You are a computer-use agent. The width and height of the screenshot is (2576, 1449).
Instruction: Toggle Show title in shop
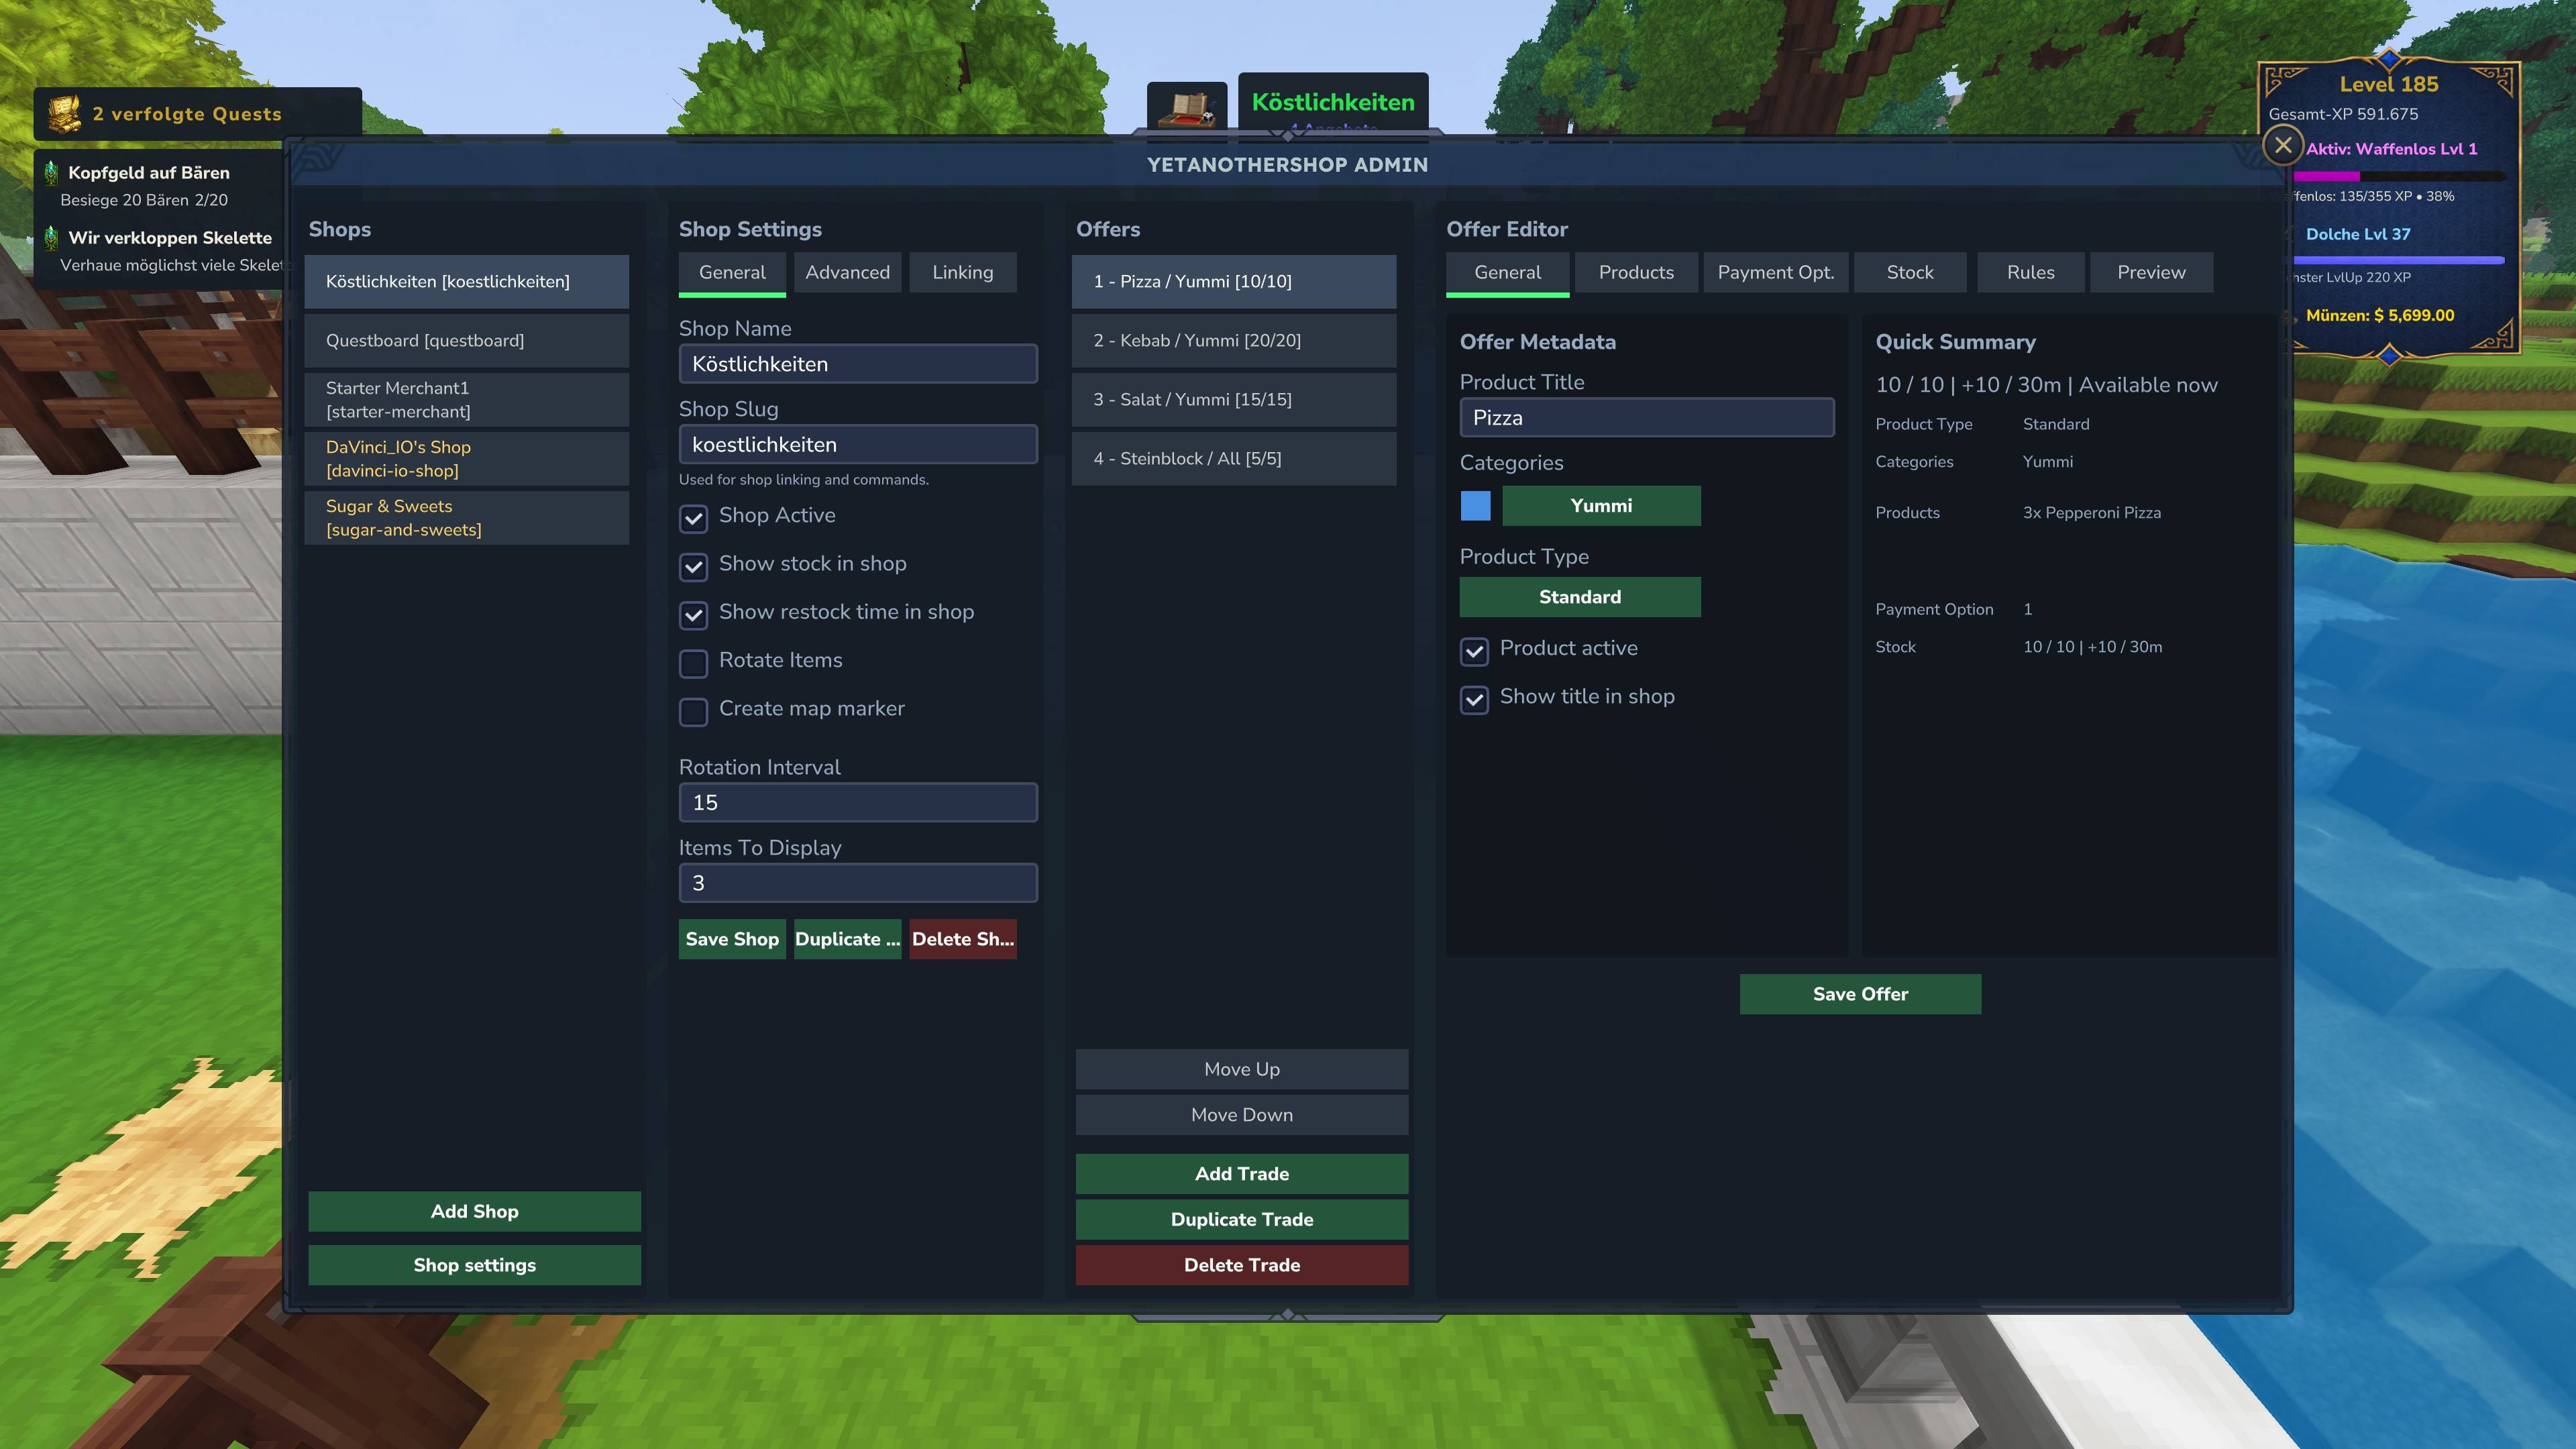point(1474,699)
